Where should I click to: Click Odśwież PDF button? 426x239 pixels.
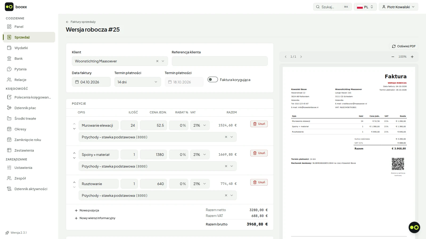tap(404, 46)
